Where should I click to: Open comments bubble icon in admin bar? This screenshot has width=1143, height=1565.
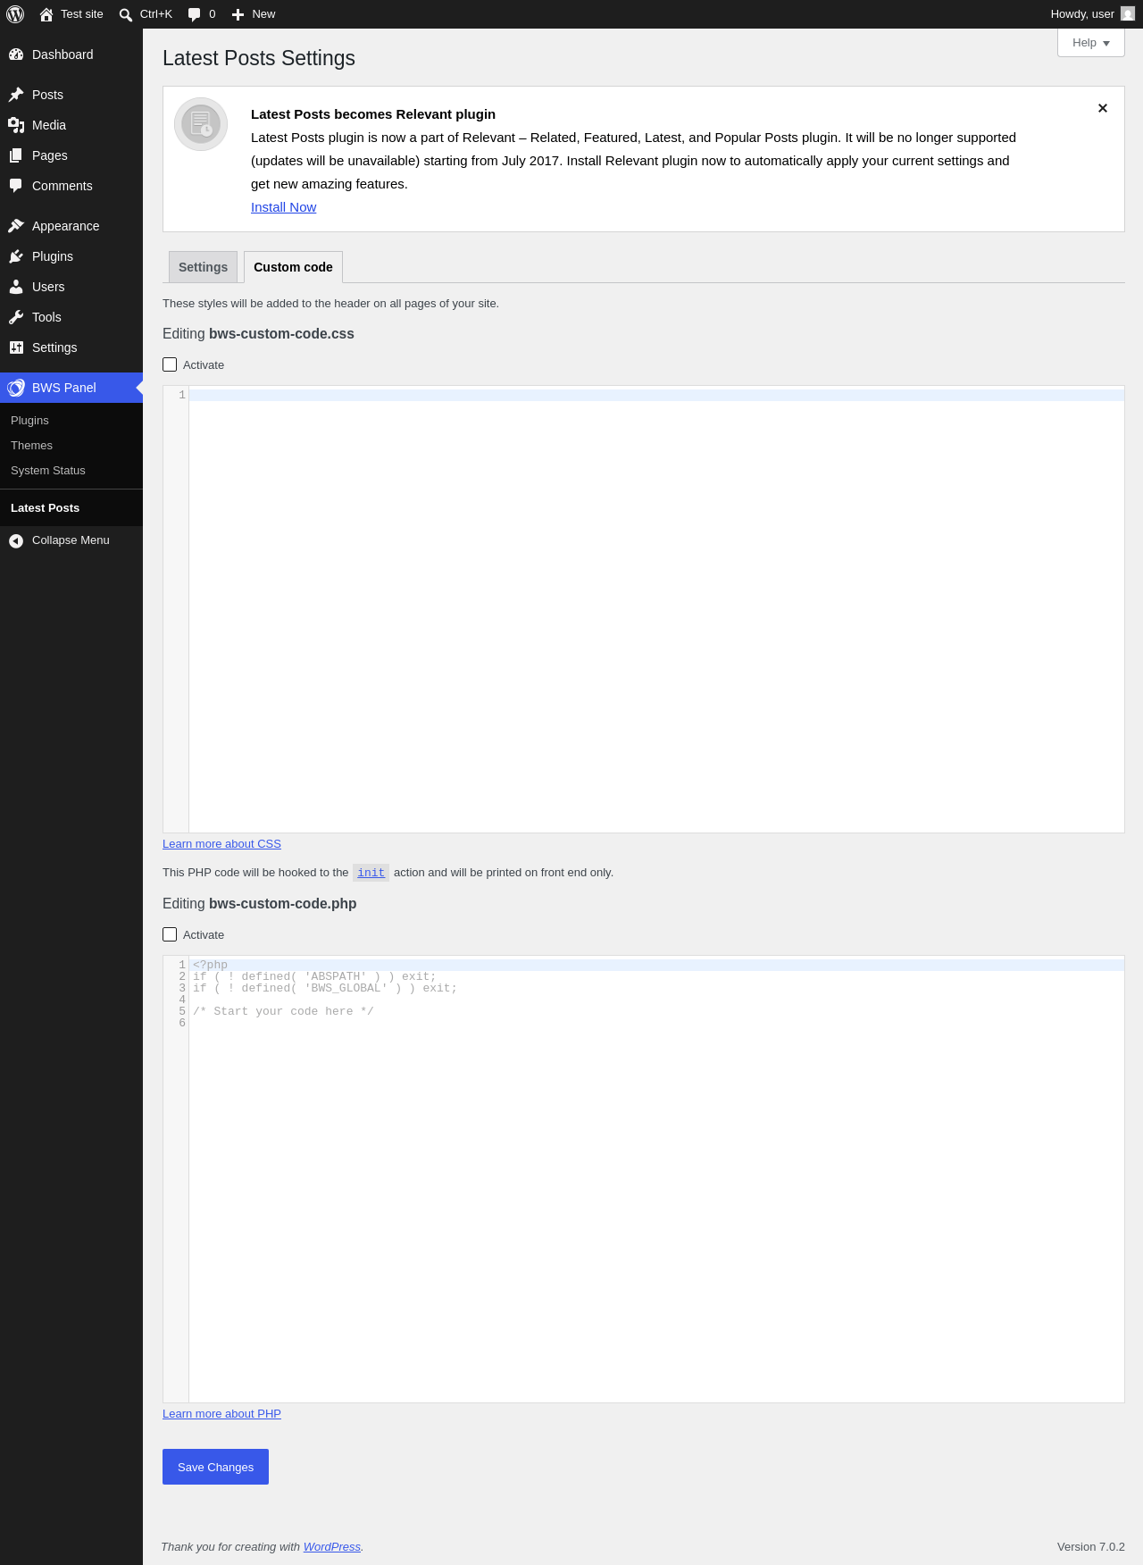[x=195, y=14]
